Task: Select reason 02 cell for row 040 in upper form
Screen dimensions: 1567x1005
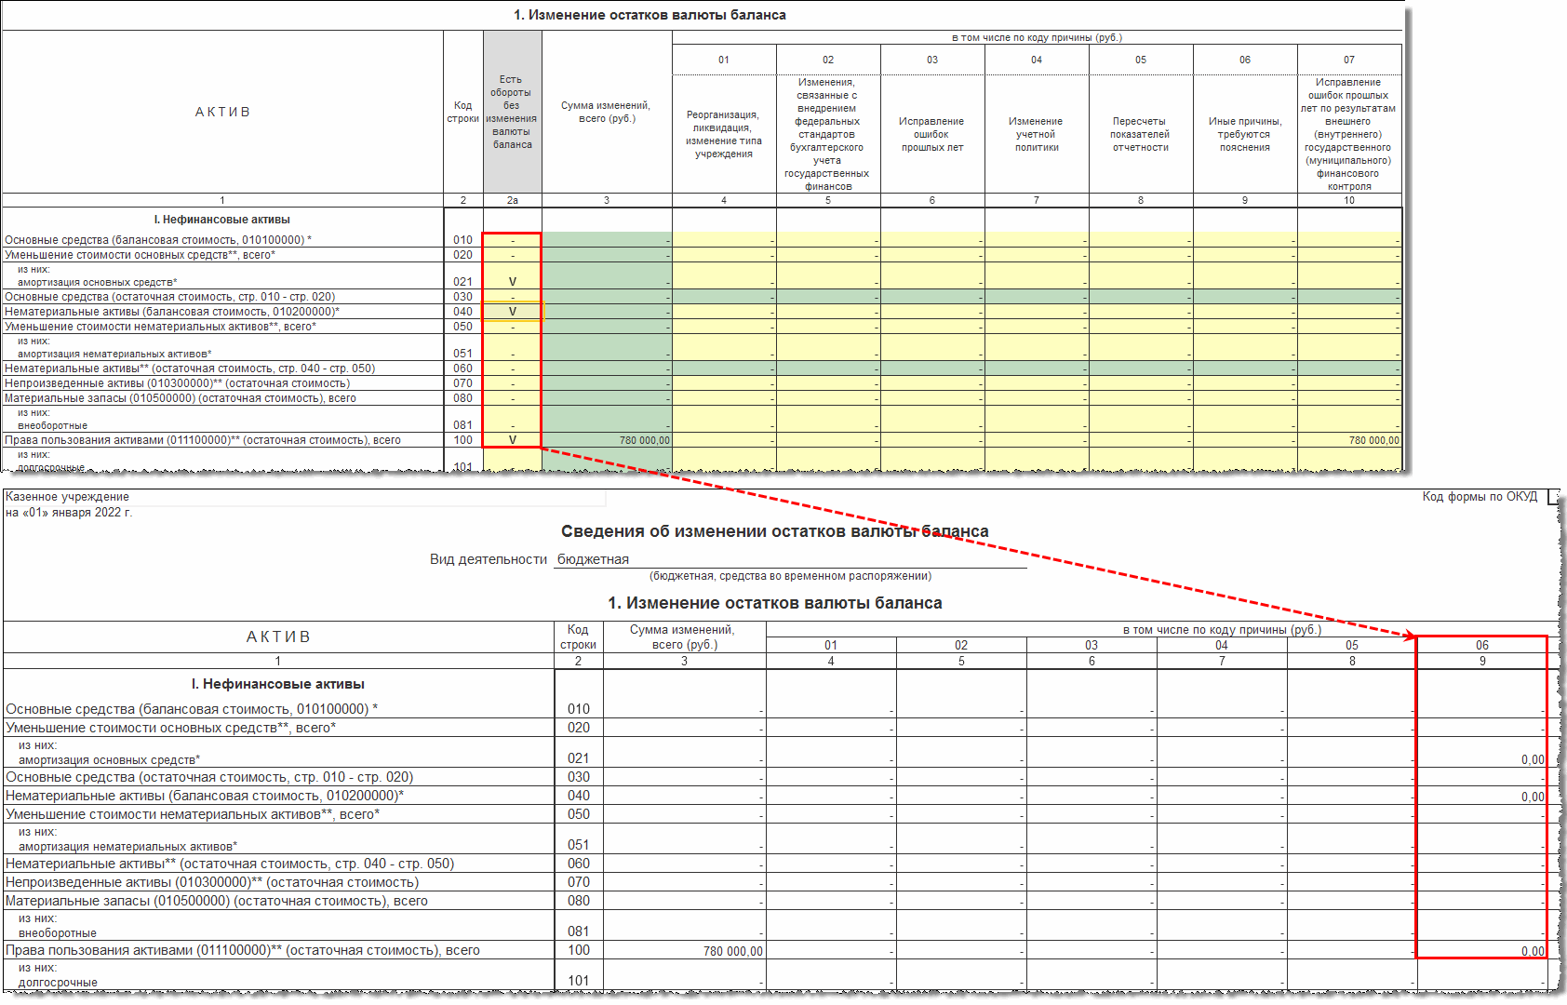Action: pos(828,312)
